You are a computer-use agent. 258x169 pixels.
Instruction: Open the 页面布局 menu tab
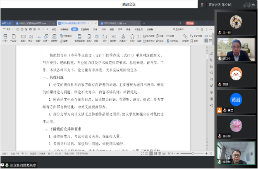tap(85, 29)
